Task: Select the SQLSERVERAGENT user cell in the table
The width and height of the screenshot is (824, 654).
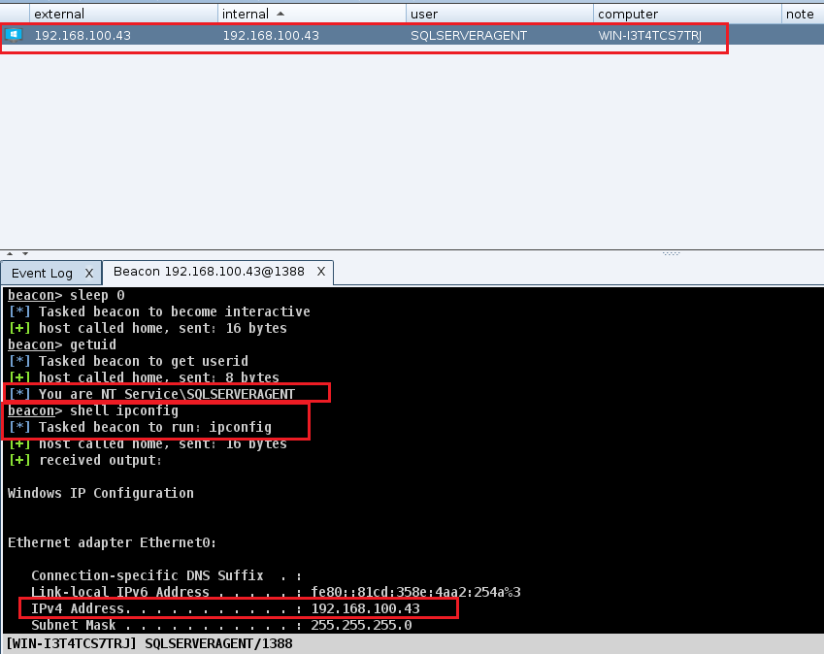Action: coord(469,35)
